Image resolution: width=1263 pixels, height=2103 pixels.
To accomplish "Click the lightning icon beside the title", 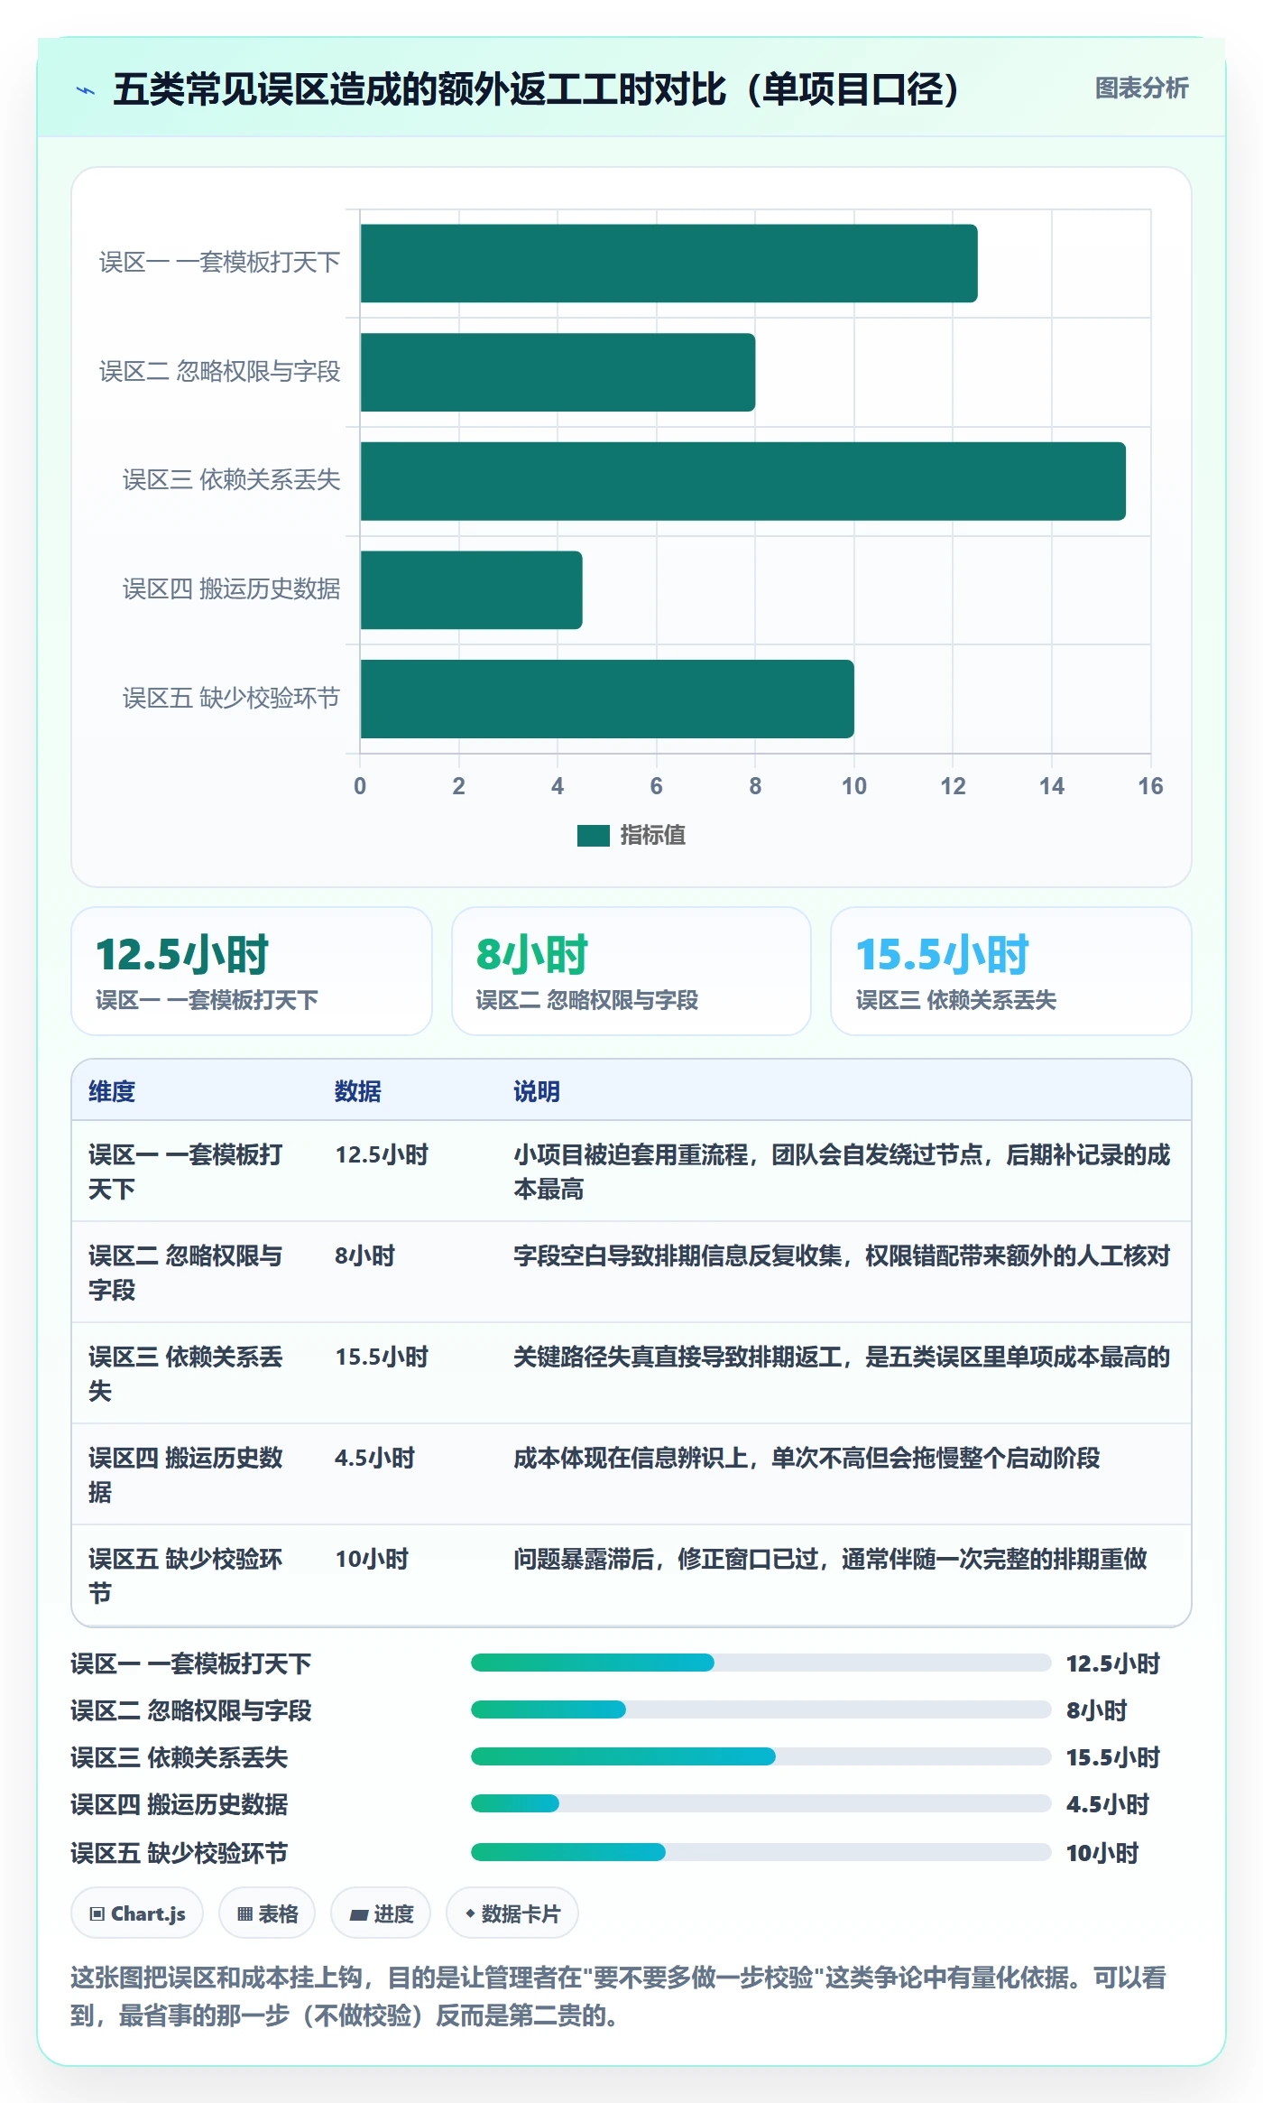I will click(x=86, y=90).
